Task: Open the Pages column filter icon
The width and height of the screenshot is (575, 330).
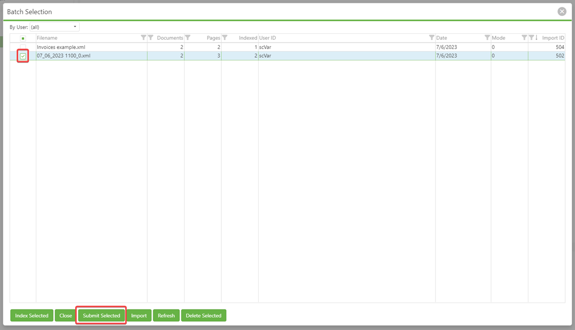Action: [x=188, y=38]
